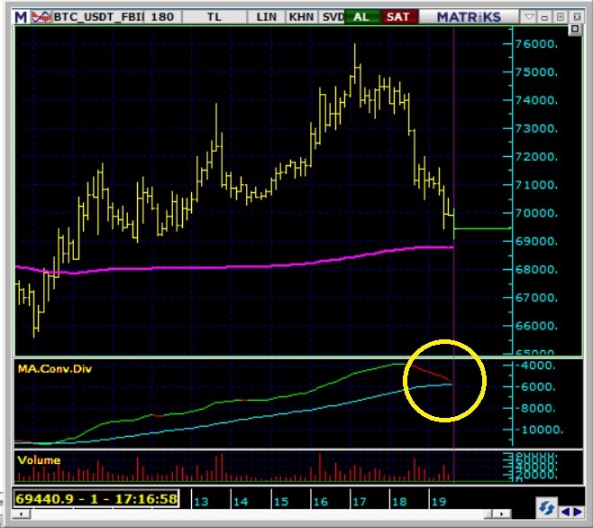
Task: Click the refresh icon at bottom right
Action: click(x=545, y=507)
